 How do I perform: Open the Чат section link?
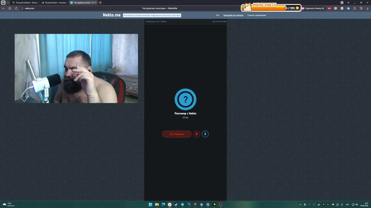(218, 15)
